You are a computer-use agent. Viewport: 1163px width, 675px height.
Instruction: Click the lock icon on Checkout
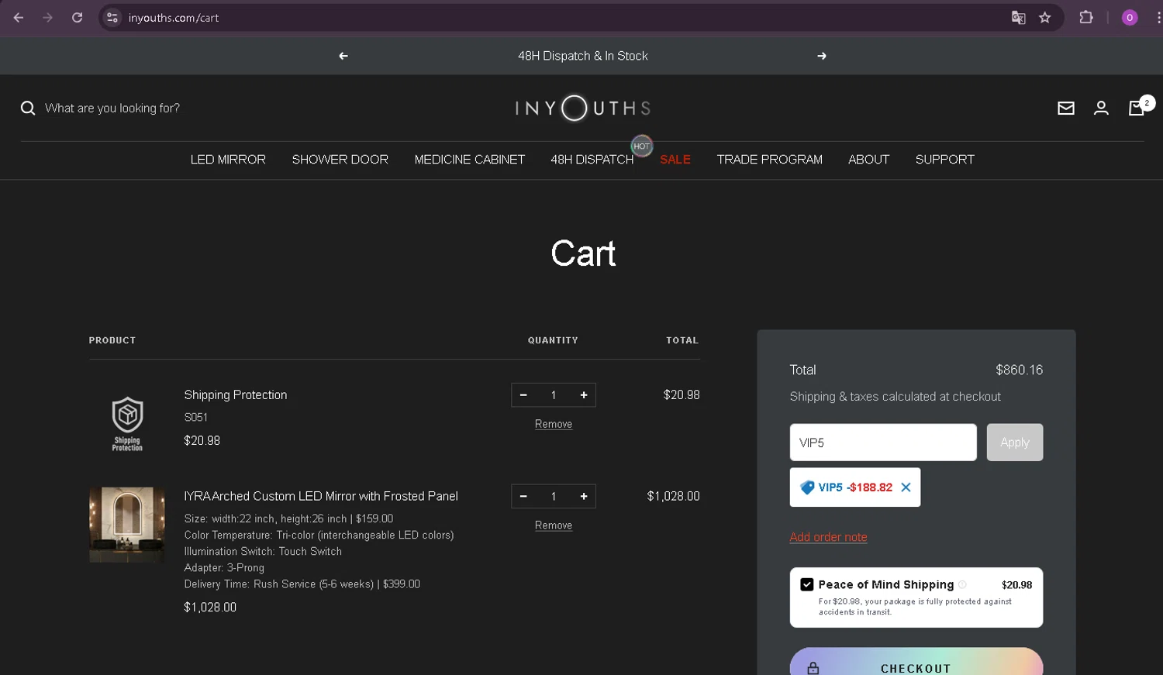click(x=813, y=668)
